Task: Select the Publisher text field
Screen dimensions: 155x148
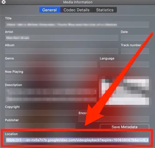Action: [40, 126]
